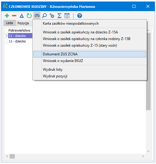Open help with the question mark icon
Viewport: 156px width, 164px height.
click(80, 16)
